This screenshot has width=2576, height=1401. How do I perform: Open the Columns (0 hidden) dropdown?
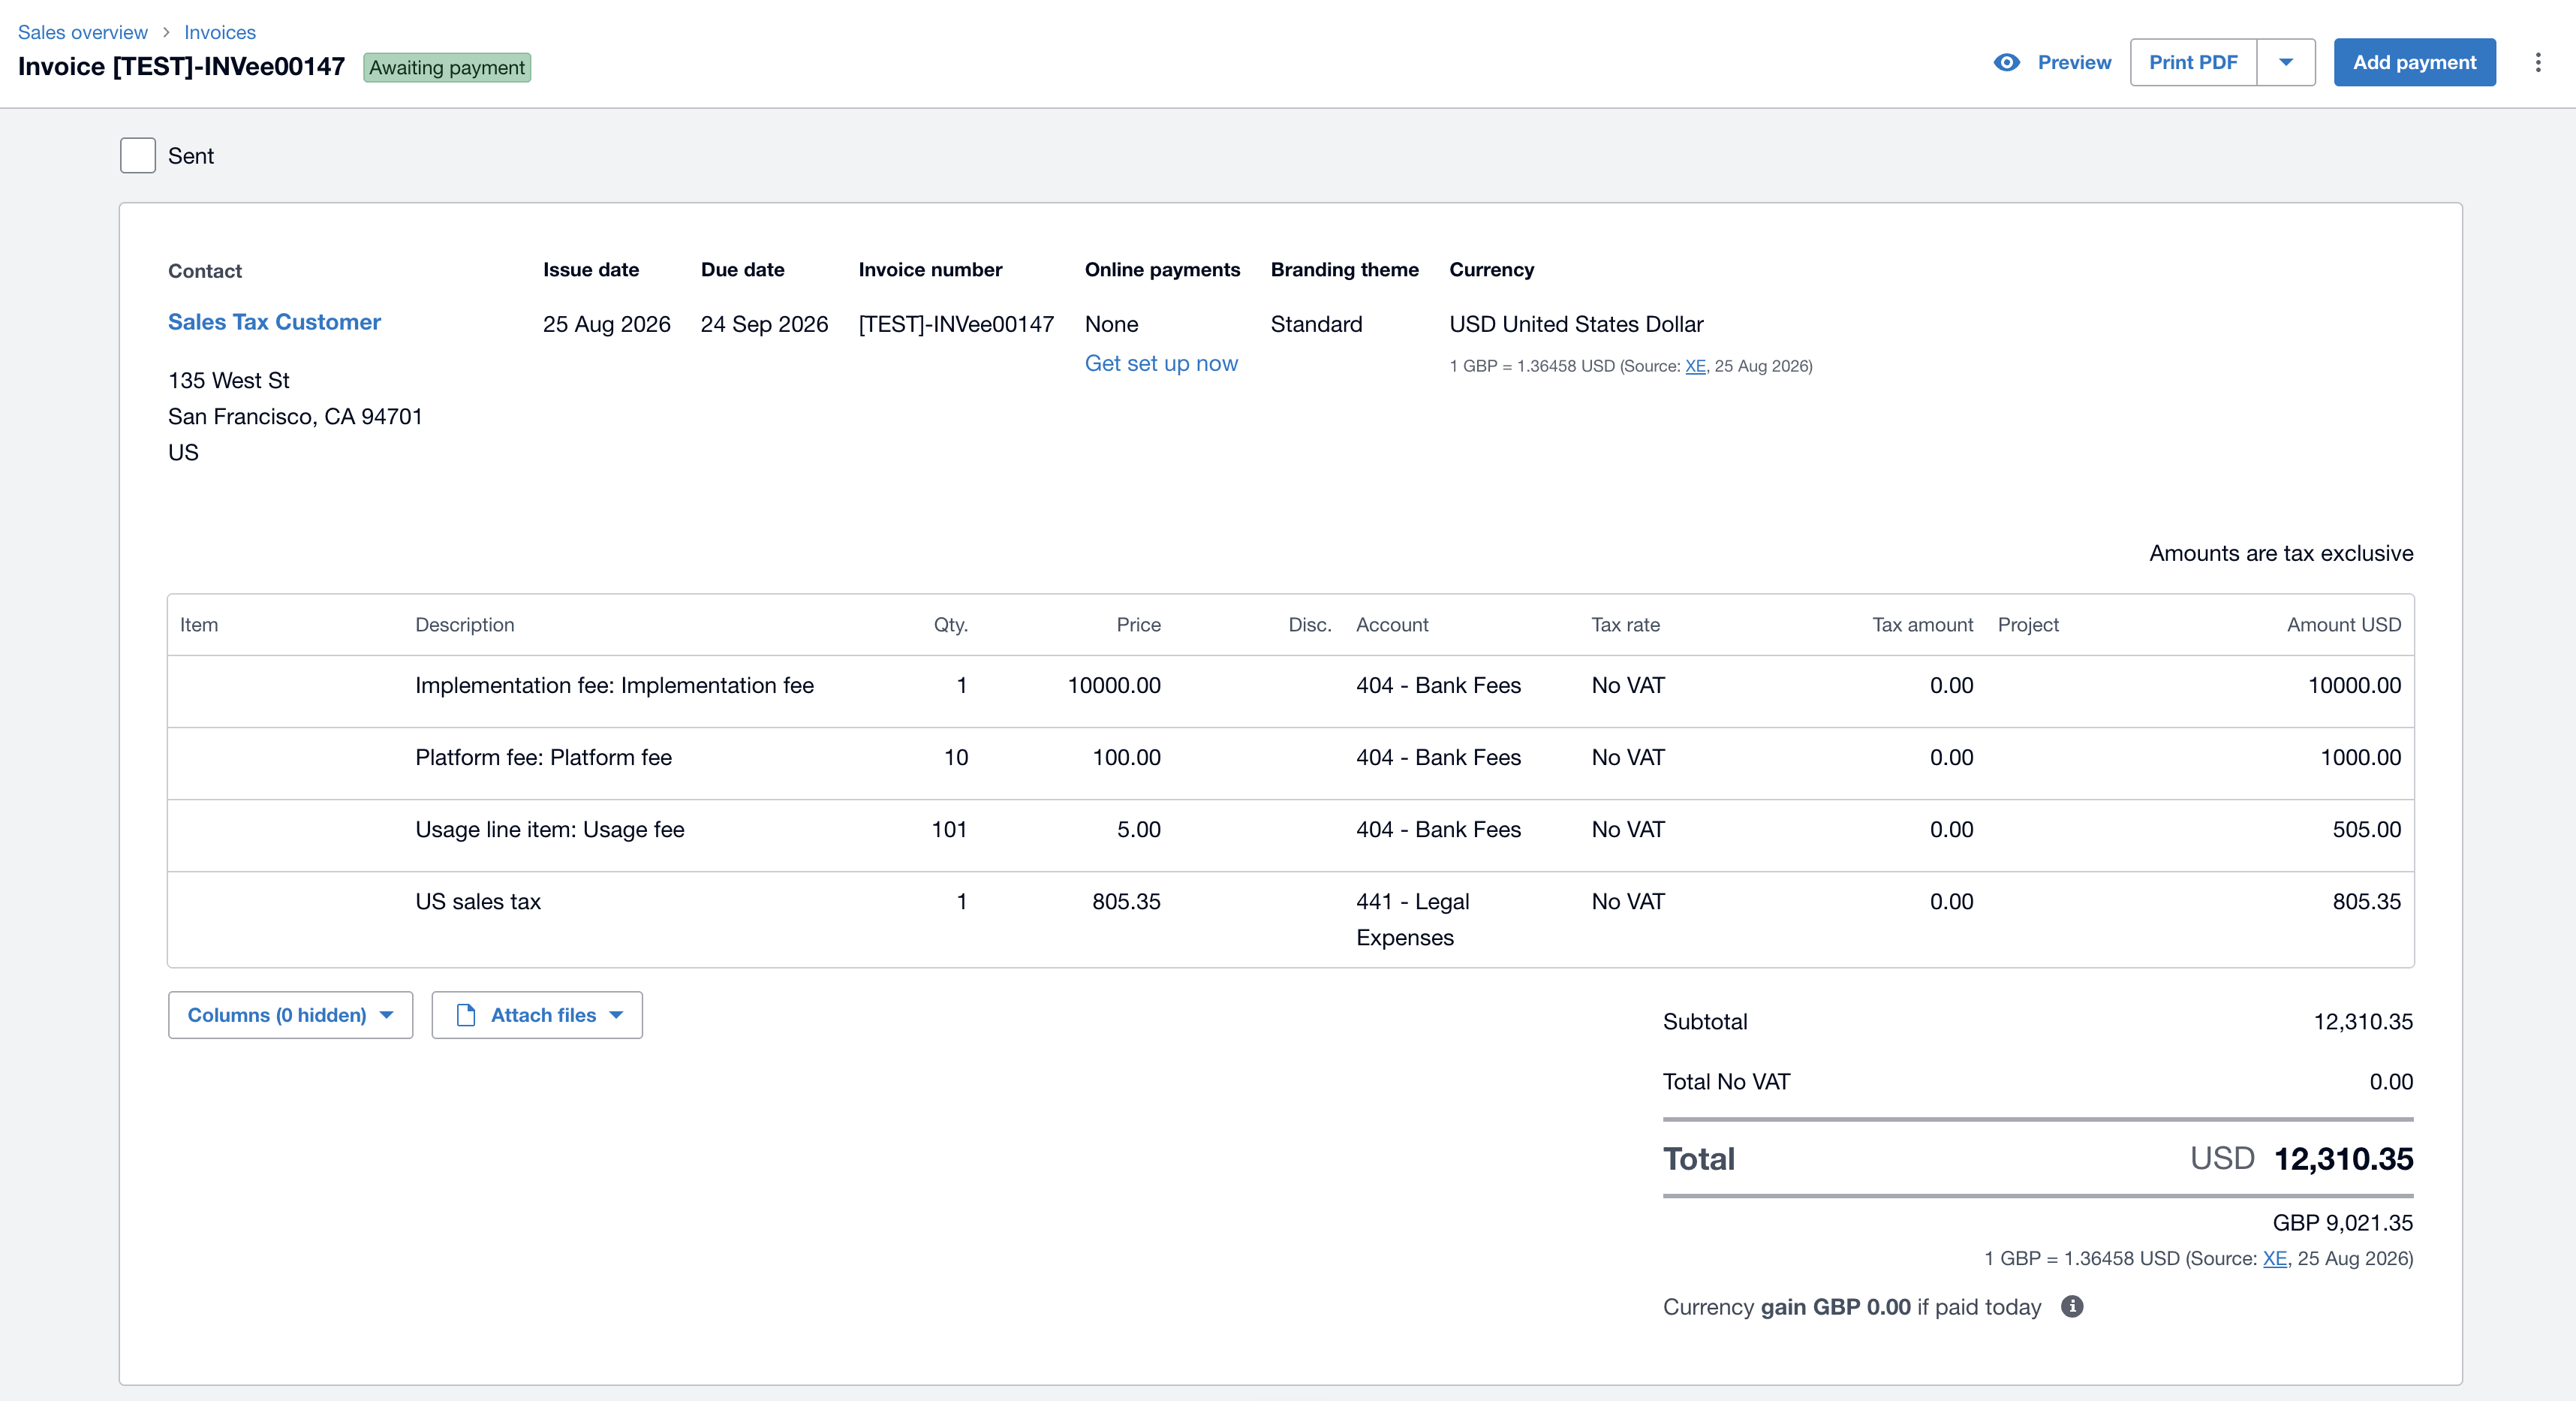[x=290, y=1015]
